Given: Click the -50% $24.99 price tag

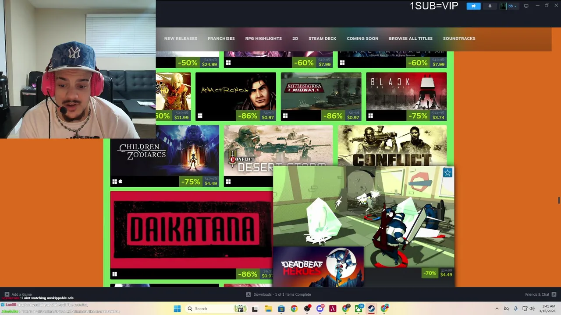Looking at the screenshot, I should (198, 63).
